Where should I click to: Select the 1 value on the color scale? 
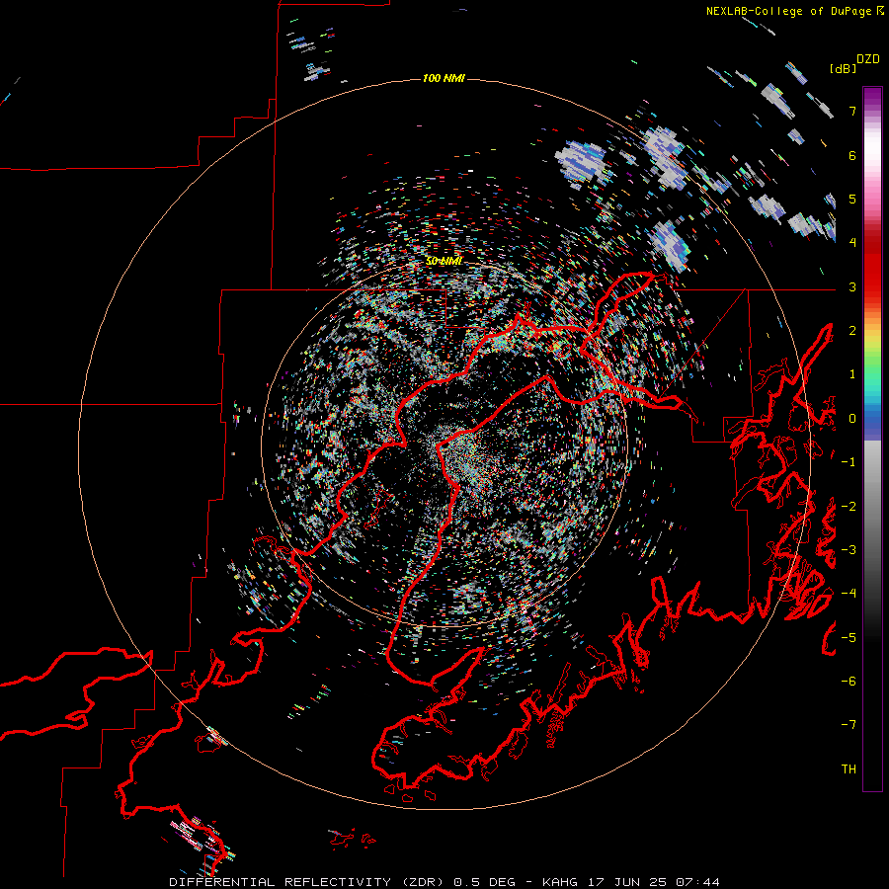852,374
